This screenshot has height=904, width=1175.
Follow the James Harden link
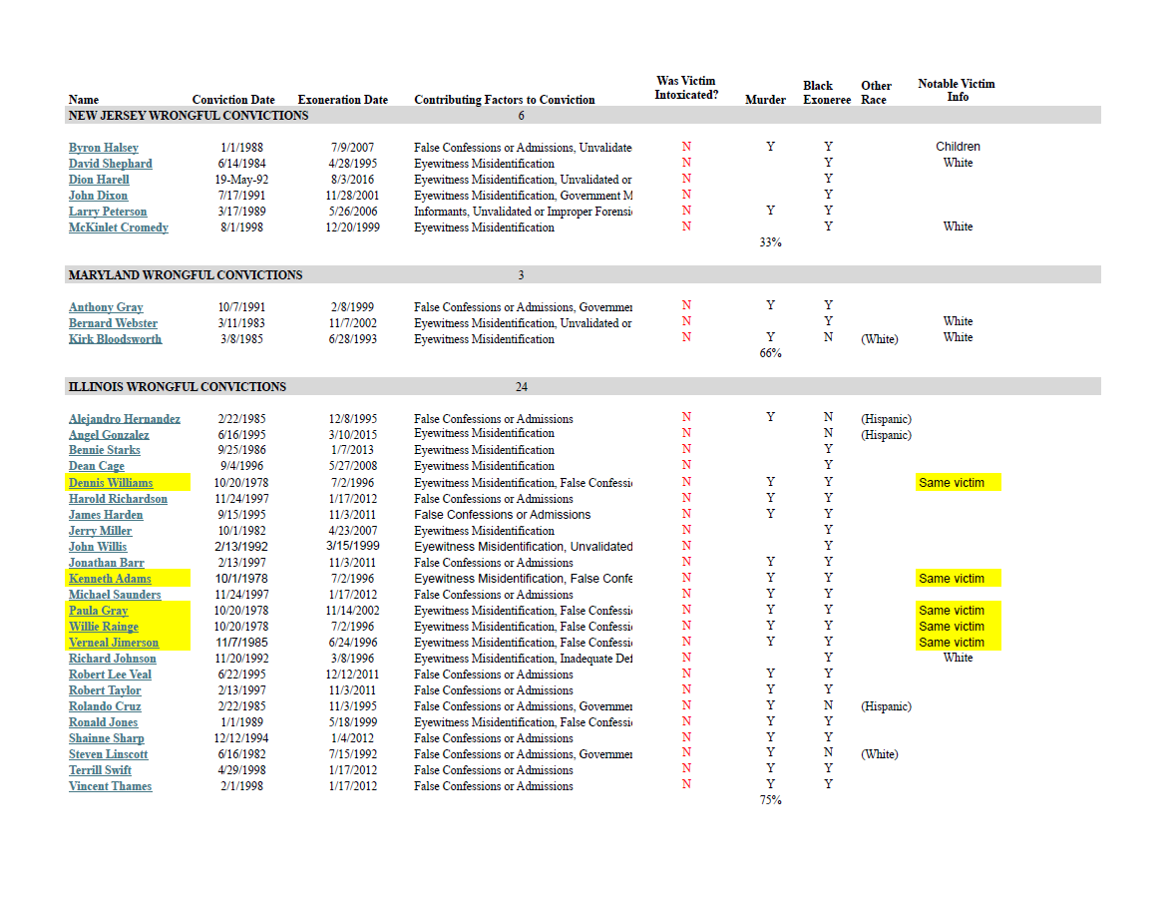point(106,515)
